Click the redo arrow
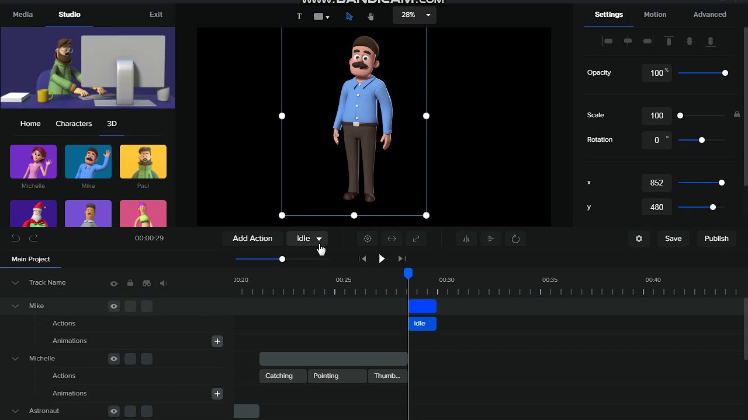The height and width of the screenshot is (420, 748). [x=33, y=238]
